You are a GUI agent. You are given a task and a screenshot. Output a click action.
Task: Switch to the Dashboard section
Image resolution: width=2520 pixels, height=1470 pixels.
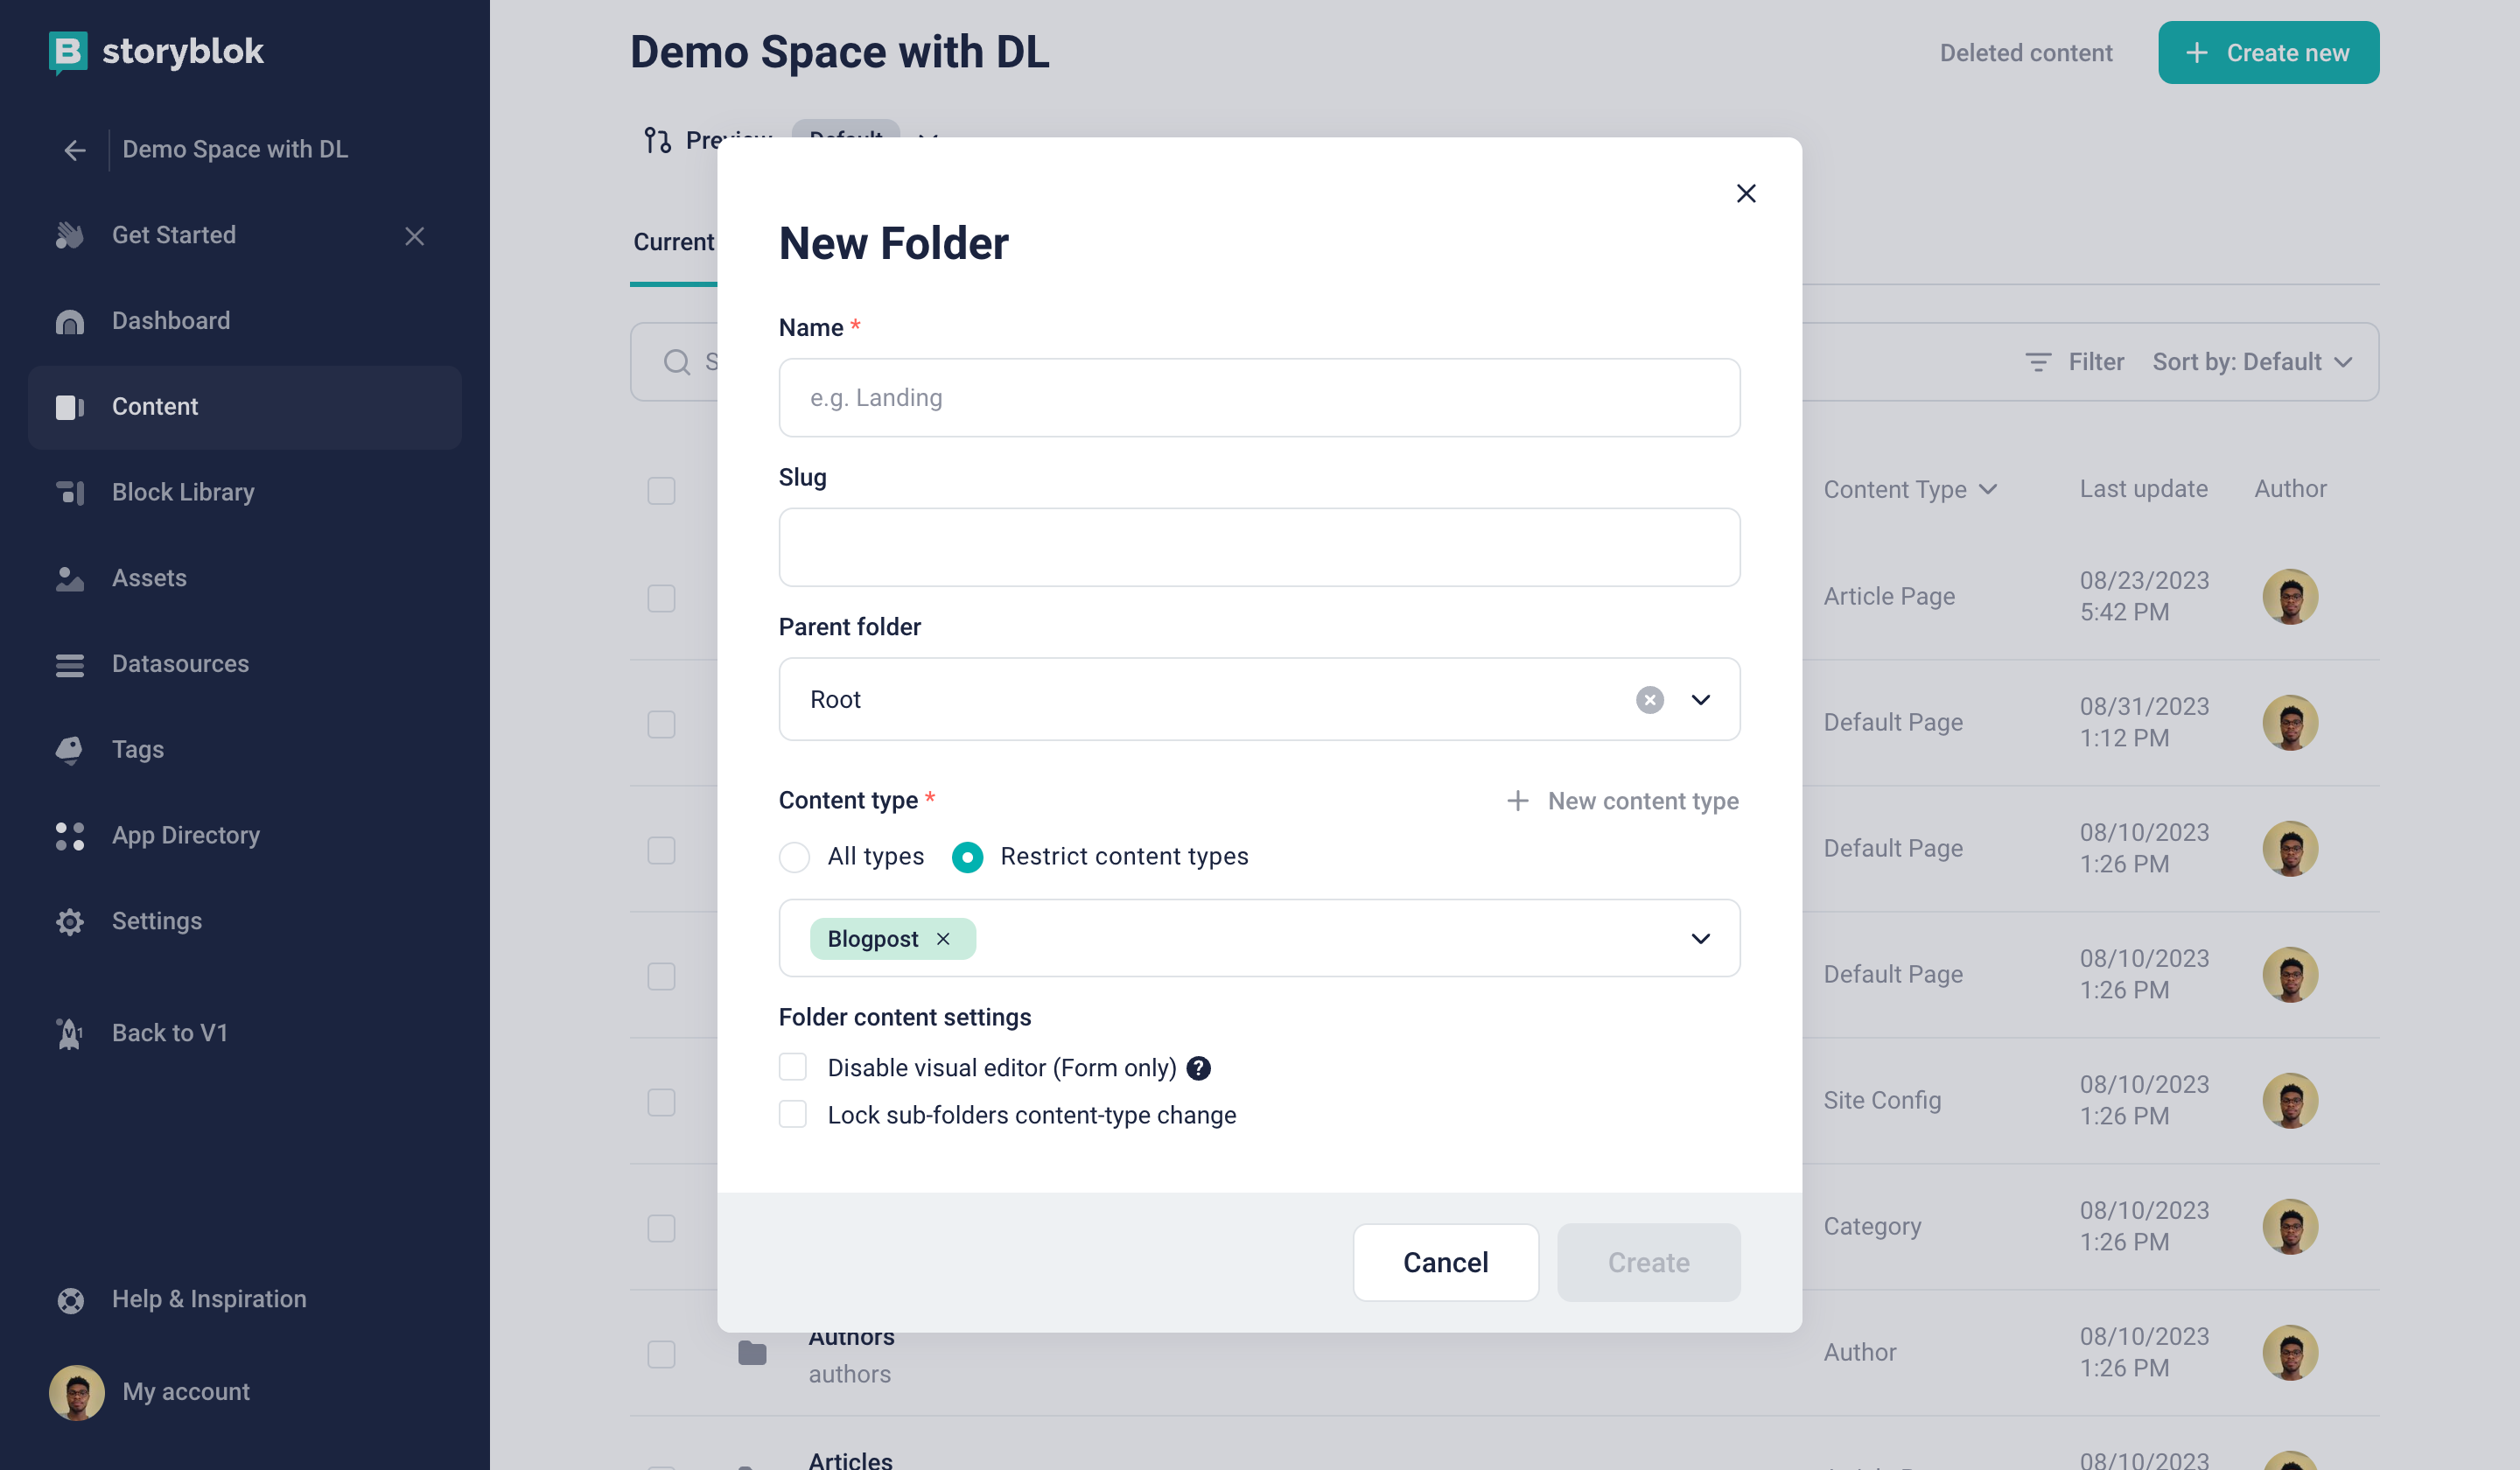[170, 320]
